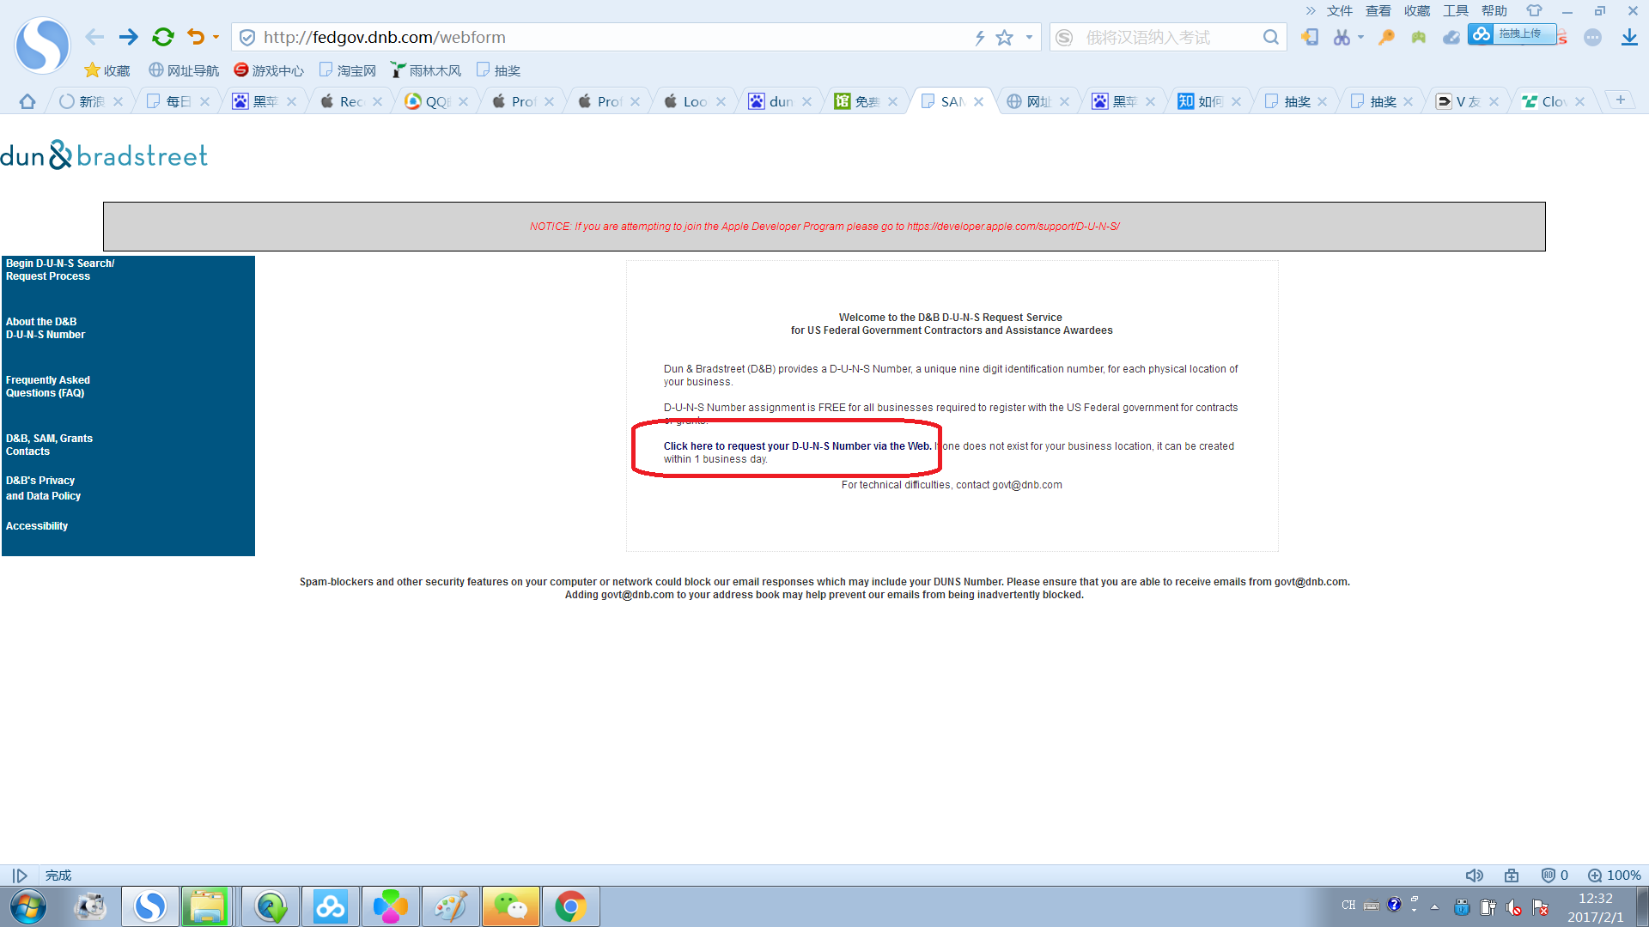The image size is (1649, 927).
Task: Click the 100% zoom level control
Action: pos(1615,875)
